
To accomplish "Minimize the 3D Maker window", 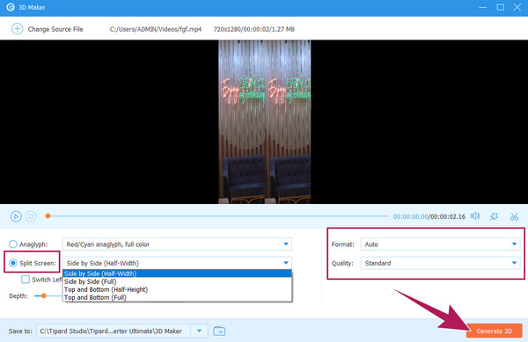I will pos(482,7).
